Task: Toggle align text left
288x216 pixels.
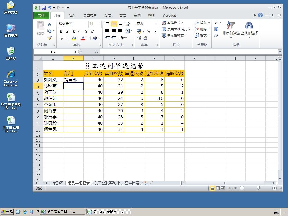Action: click(x=107, y=31)
